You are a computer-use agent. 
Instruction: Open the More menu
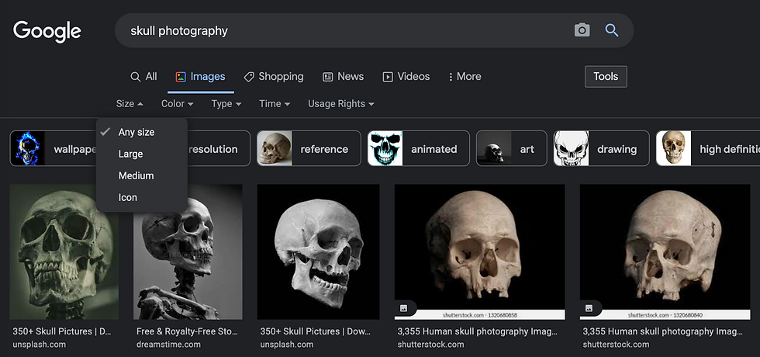465,77
